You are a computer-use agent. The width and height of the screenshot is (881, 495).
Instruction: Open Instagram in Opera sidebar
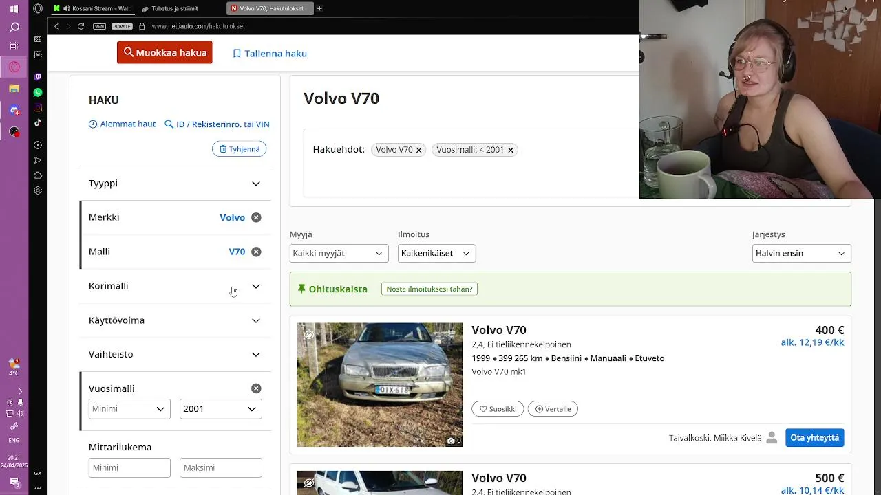pos(38,107)
